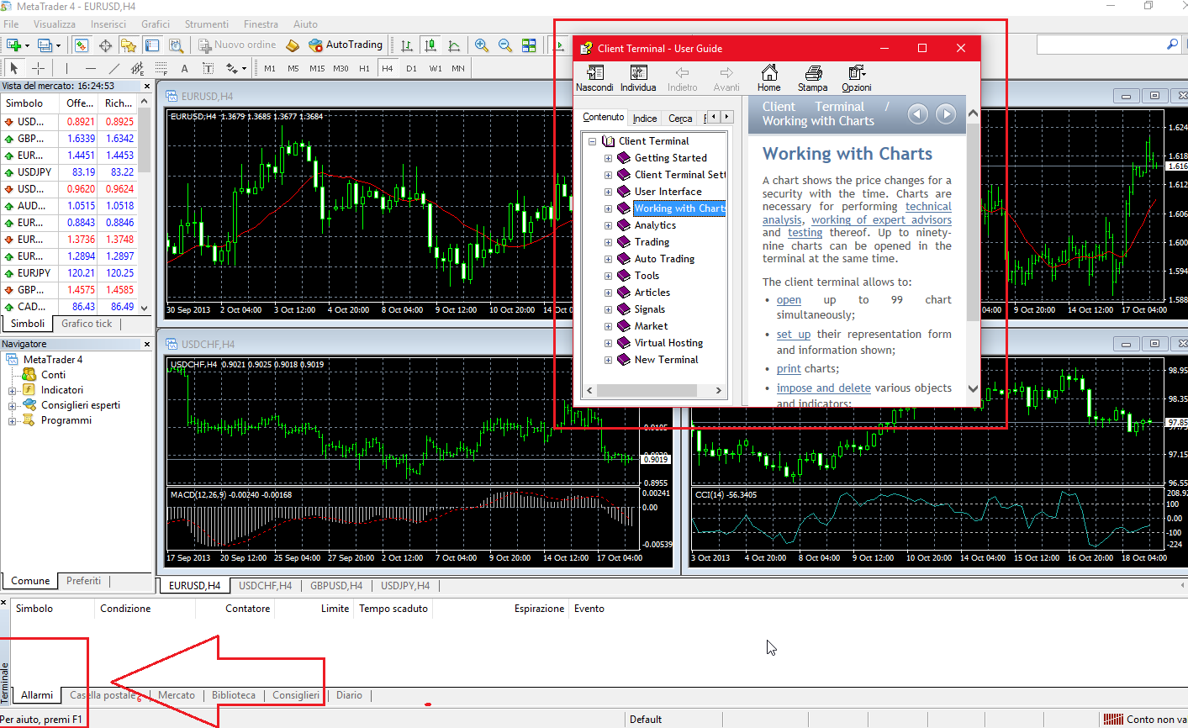Select the H4 timeframe button

pyautogui.click(x=388, y=68)
